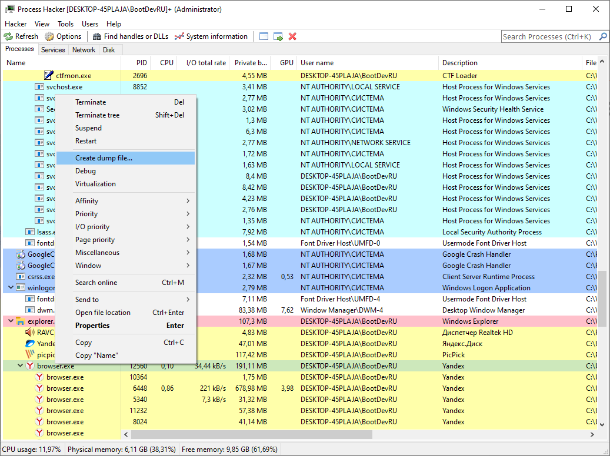This screenshot has height=456, width=610.
Task: Open Options via the gear icon
Action: pos(49,36)
